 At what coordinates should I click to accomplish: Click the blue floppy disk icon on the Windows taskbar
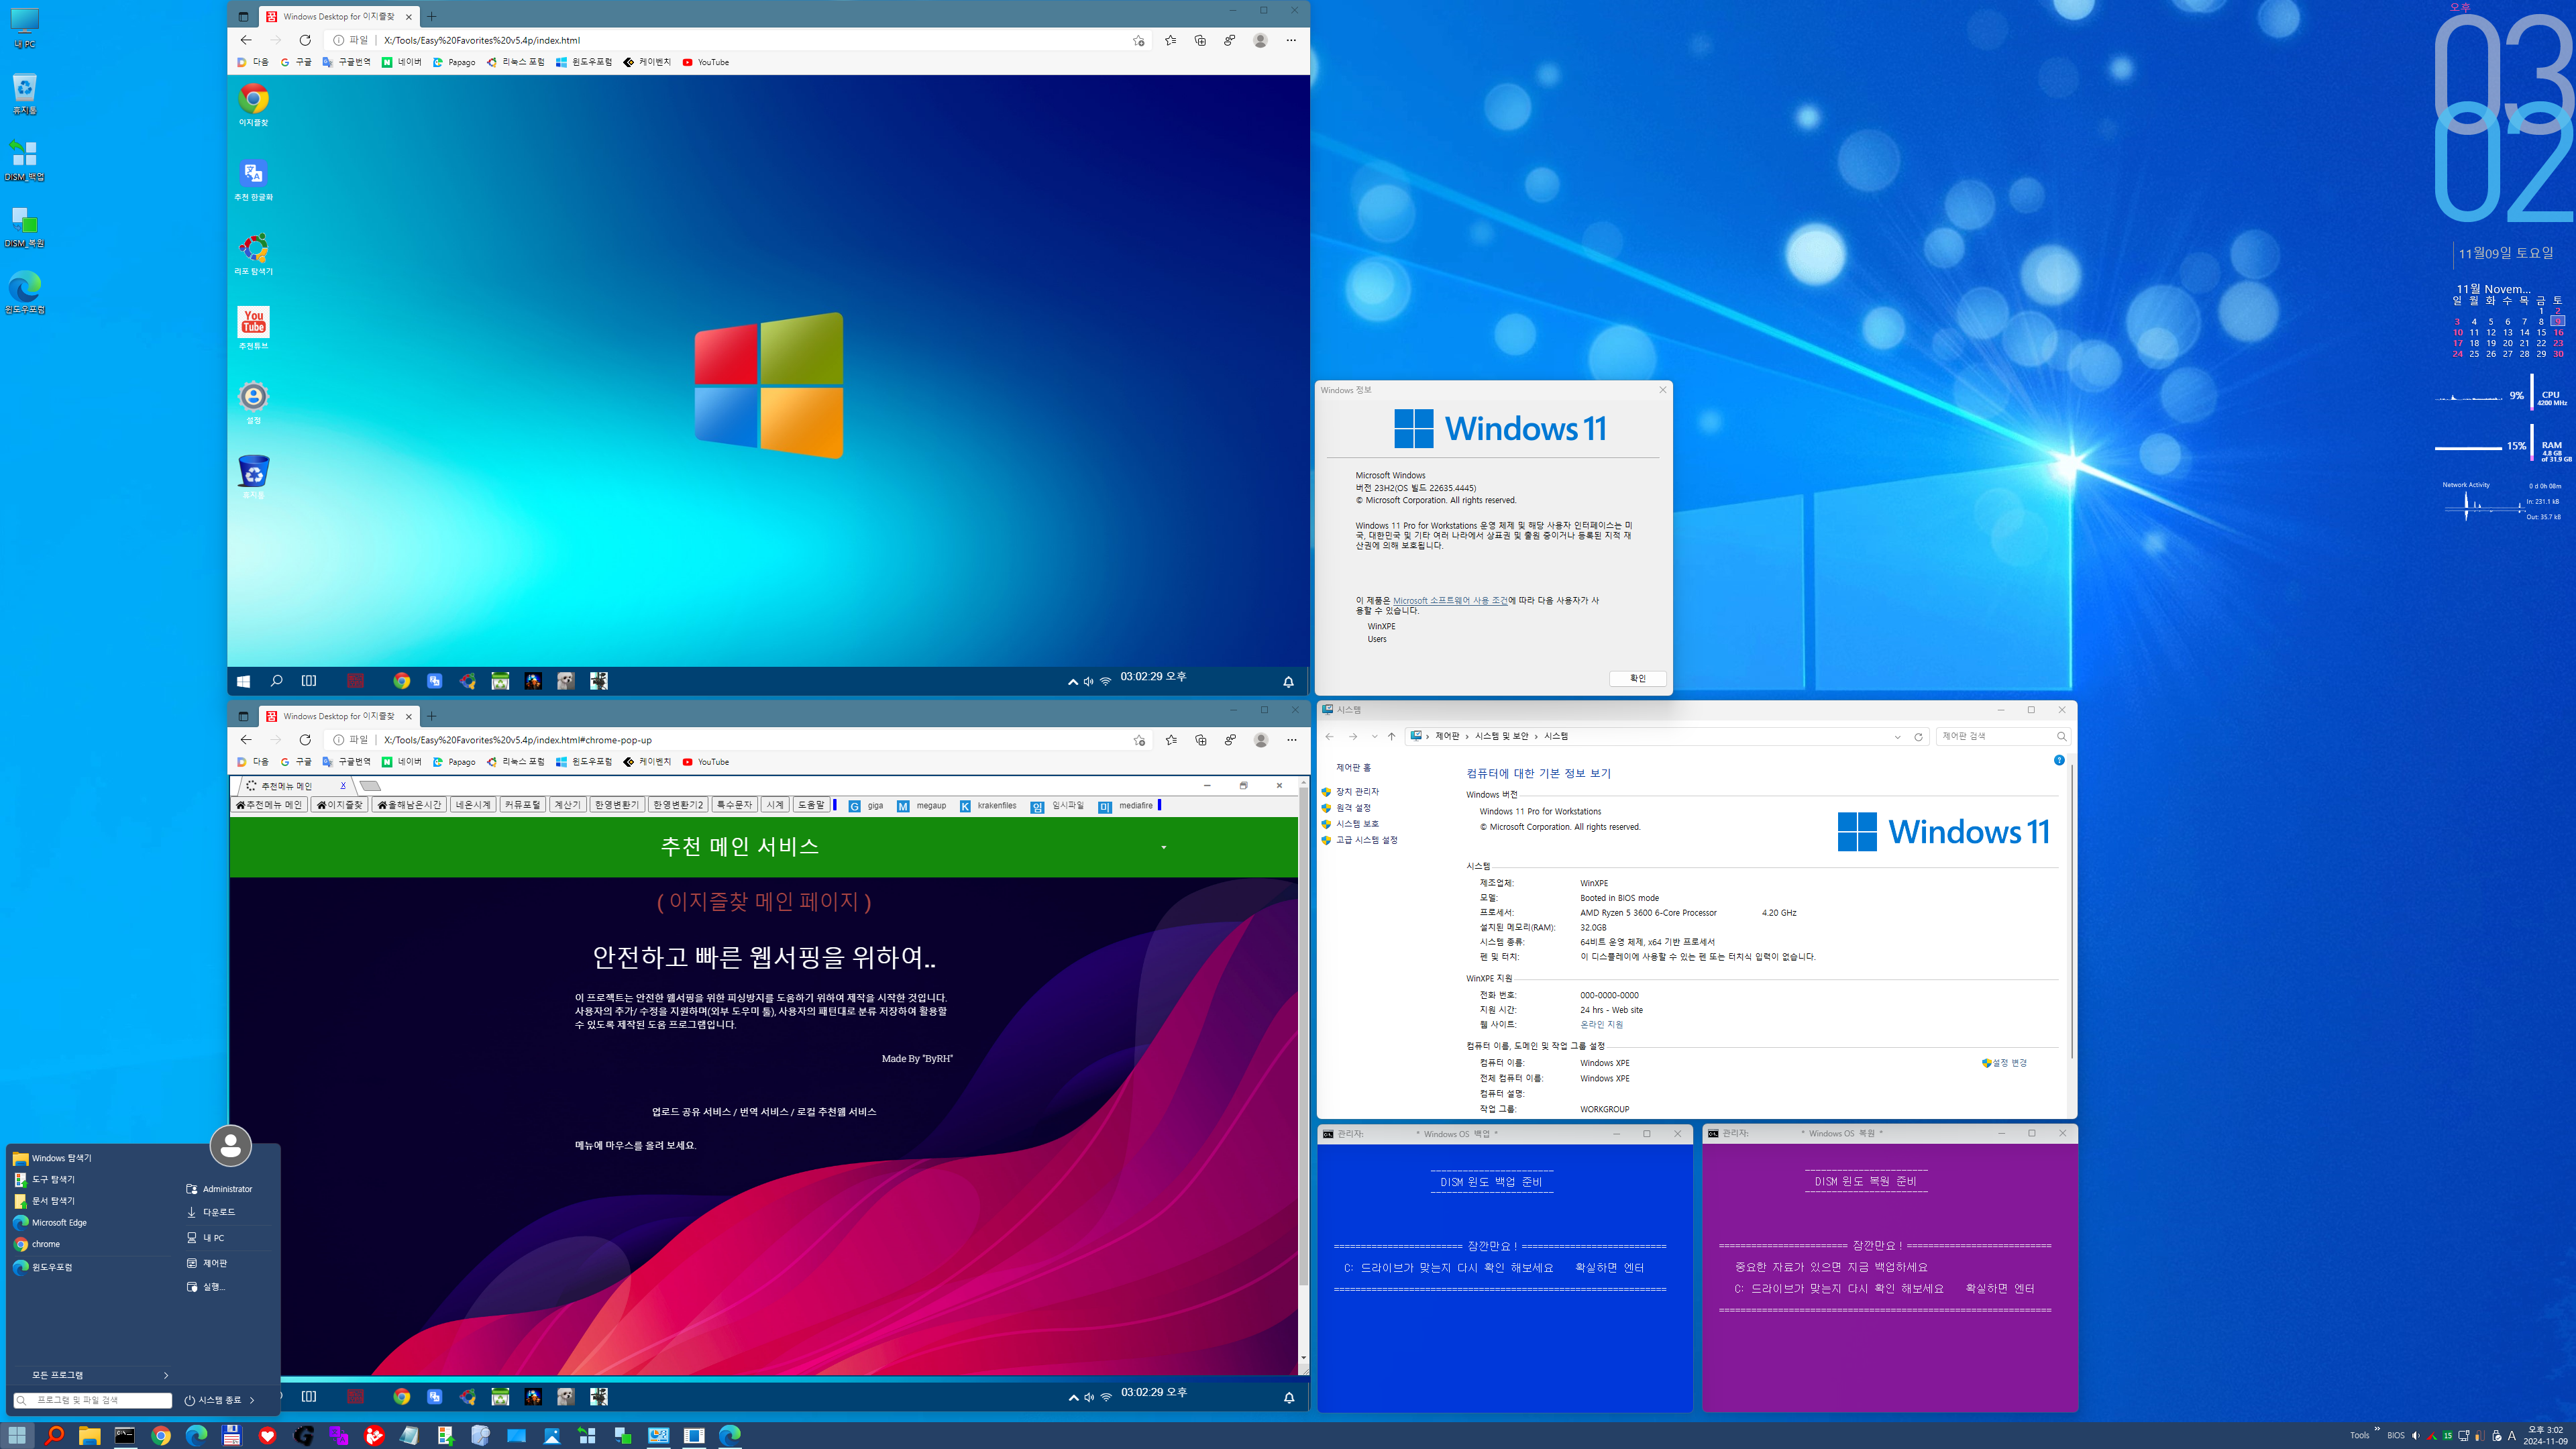[232, 1436]
